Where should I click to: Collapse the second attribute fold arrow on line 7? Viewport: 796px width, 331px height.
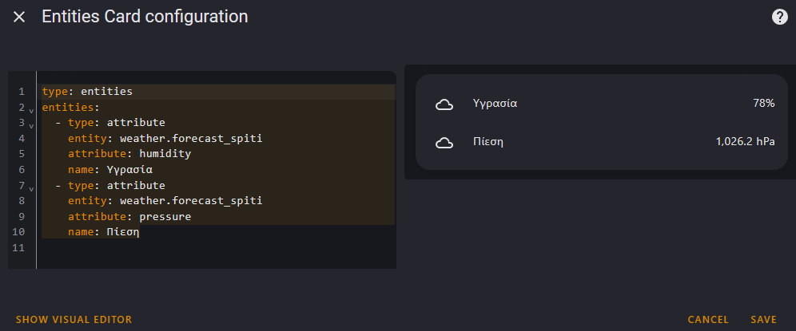[x=31, y=188]
